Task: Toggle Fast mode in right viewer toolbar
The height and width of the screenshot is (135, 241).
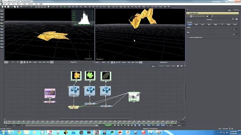Action: click(x=140, y=62)
